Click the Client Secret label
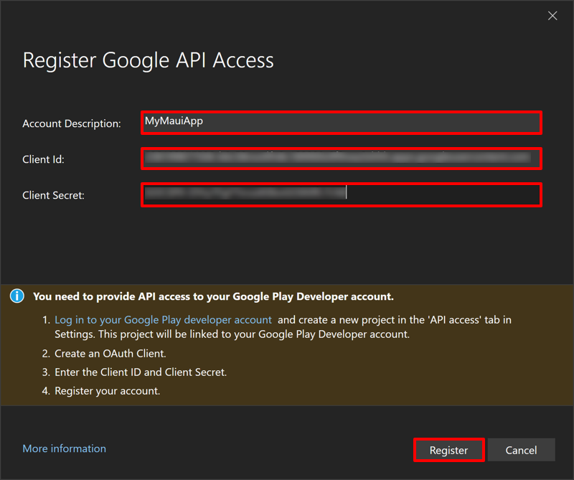 coord(52,195)
